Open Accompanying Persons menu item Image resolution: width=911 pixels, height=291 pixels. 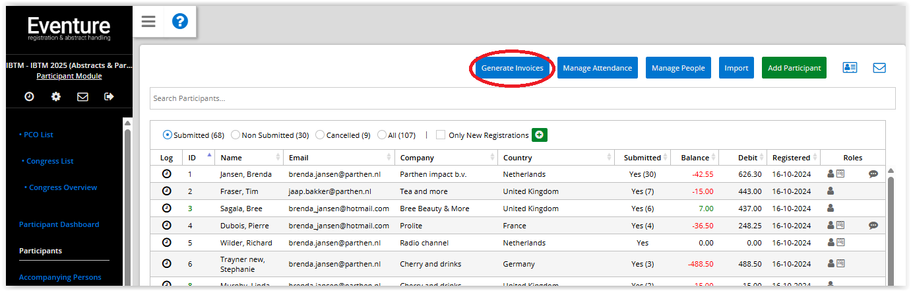(x=60, y=277)
